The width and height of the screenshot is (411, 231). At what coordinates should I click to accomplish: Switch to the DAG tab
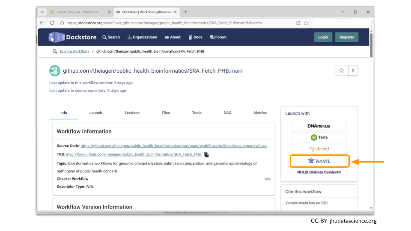click(227, 113)
